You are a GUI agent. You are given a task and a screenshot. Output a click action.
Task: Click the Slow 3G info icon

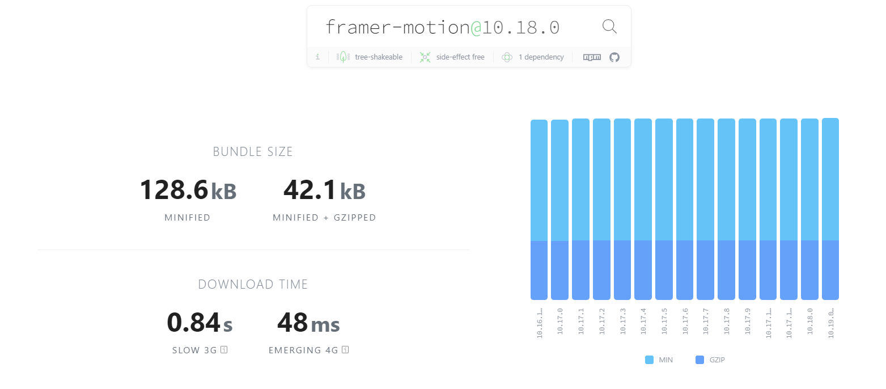(x=224, y=350)
